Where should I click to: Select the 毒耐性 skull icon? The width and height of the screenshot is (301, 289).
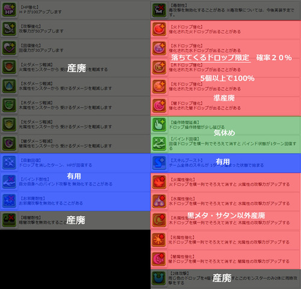159,10
